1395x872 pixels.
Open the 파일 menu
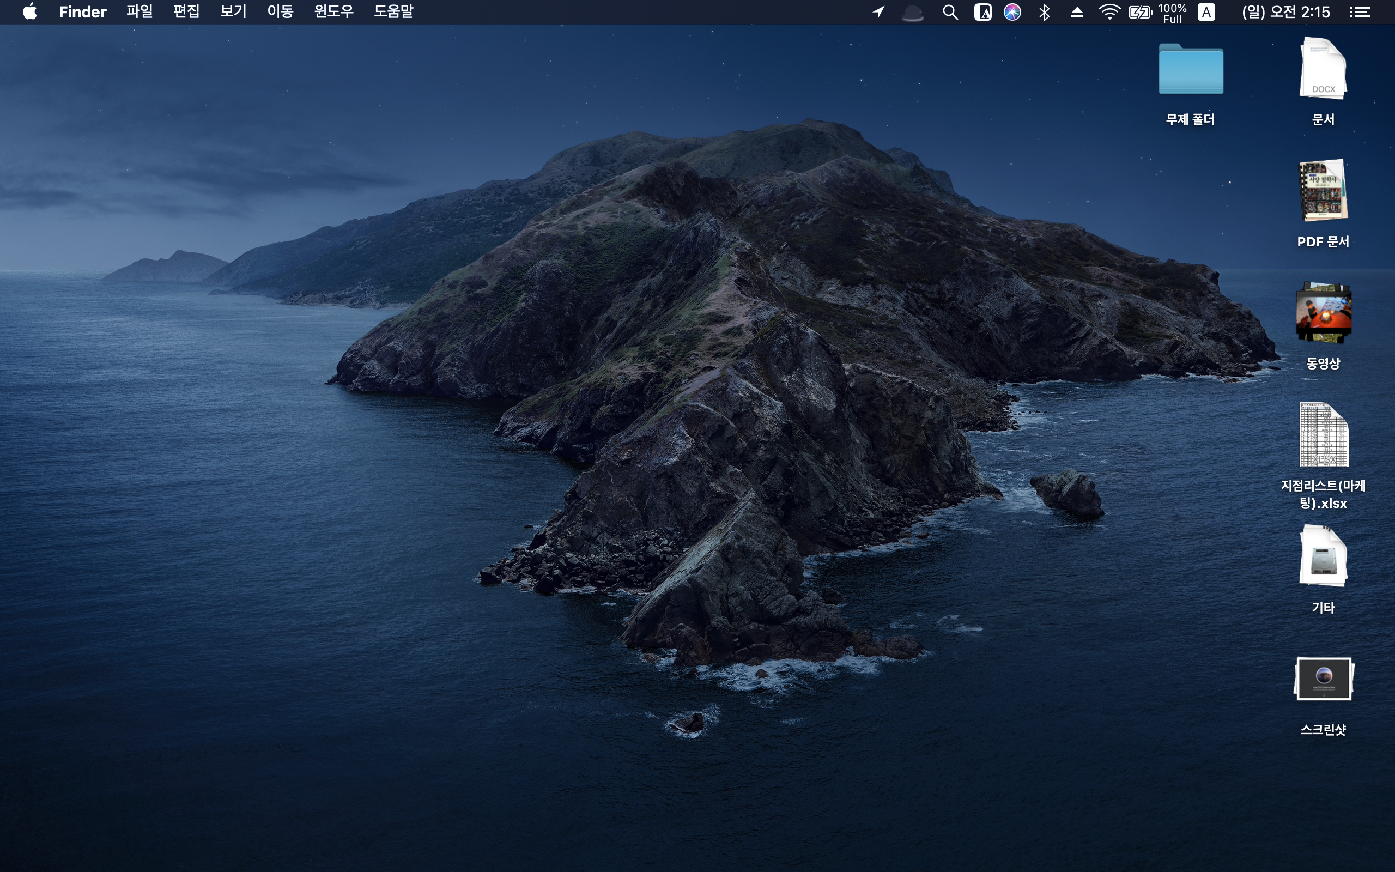[x=139, y=11]
